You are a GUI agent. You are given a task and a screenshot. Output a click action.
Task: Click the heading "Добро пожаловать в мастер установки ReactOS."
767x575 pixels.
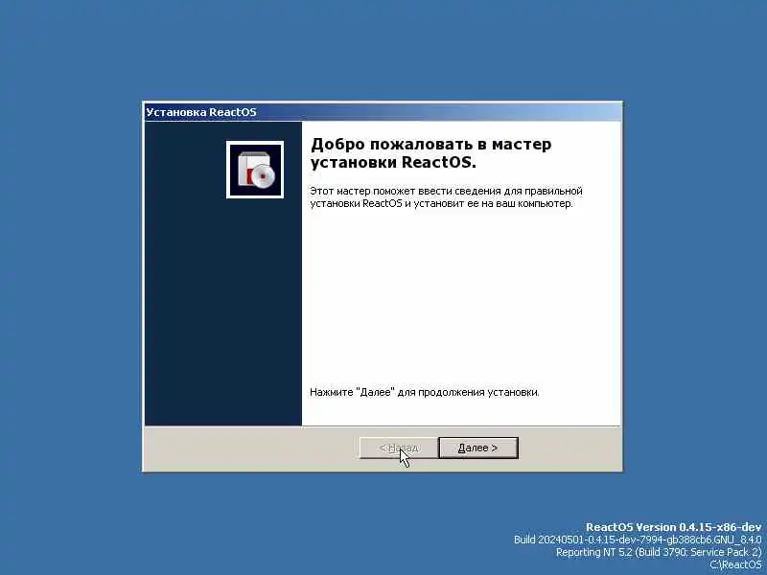pos(430,153)
